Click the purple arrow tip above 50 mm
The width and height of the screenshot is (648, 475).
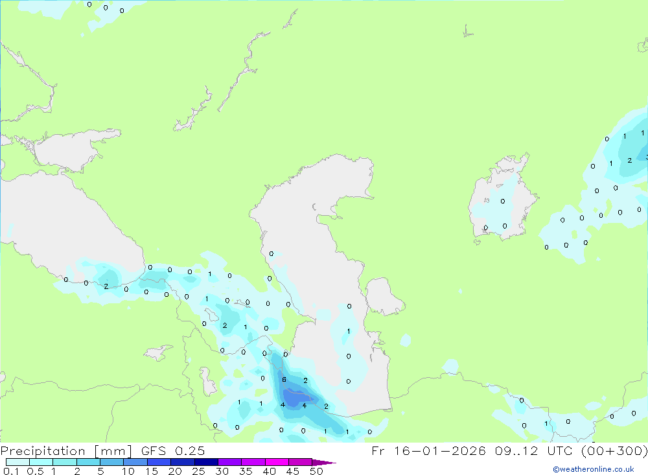(x=323, y=462)
